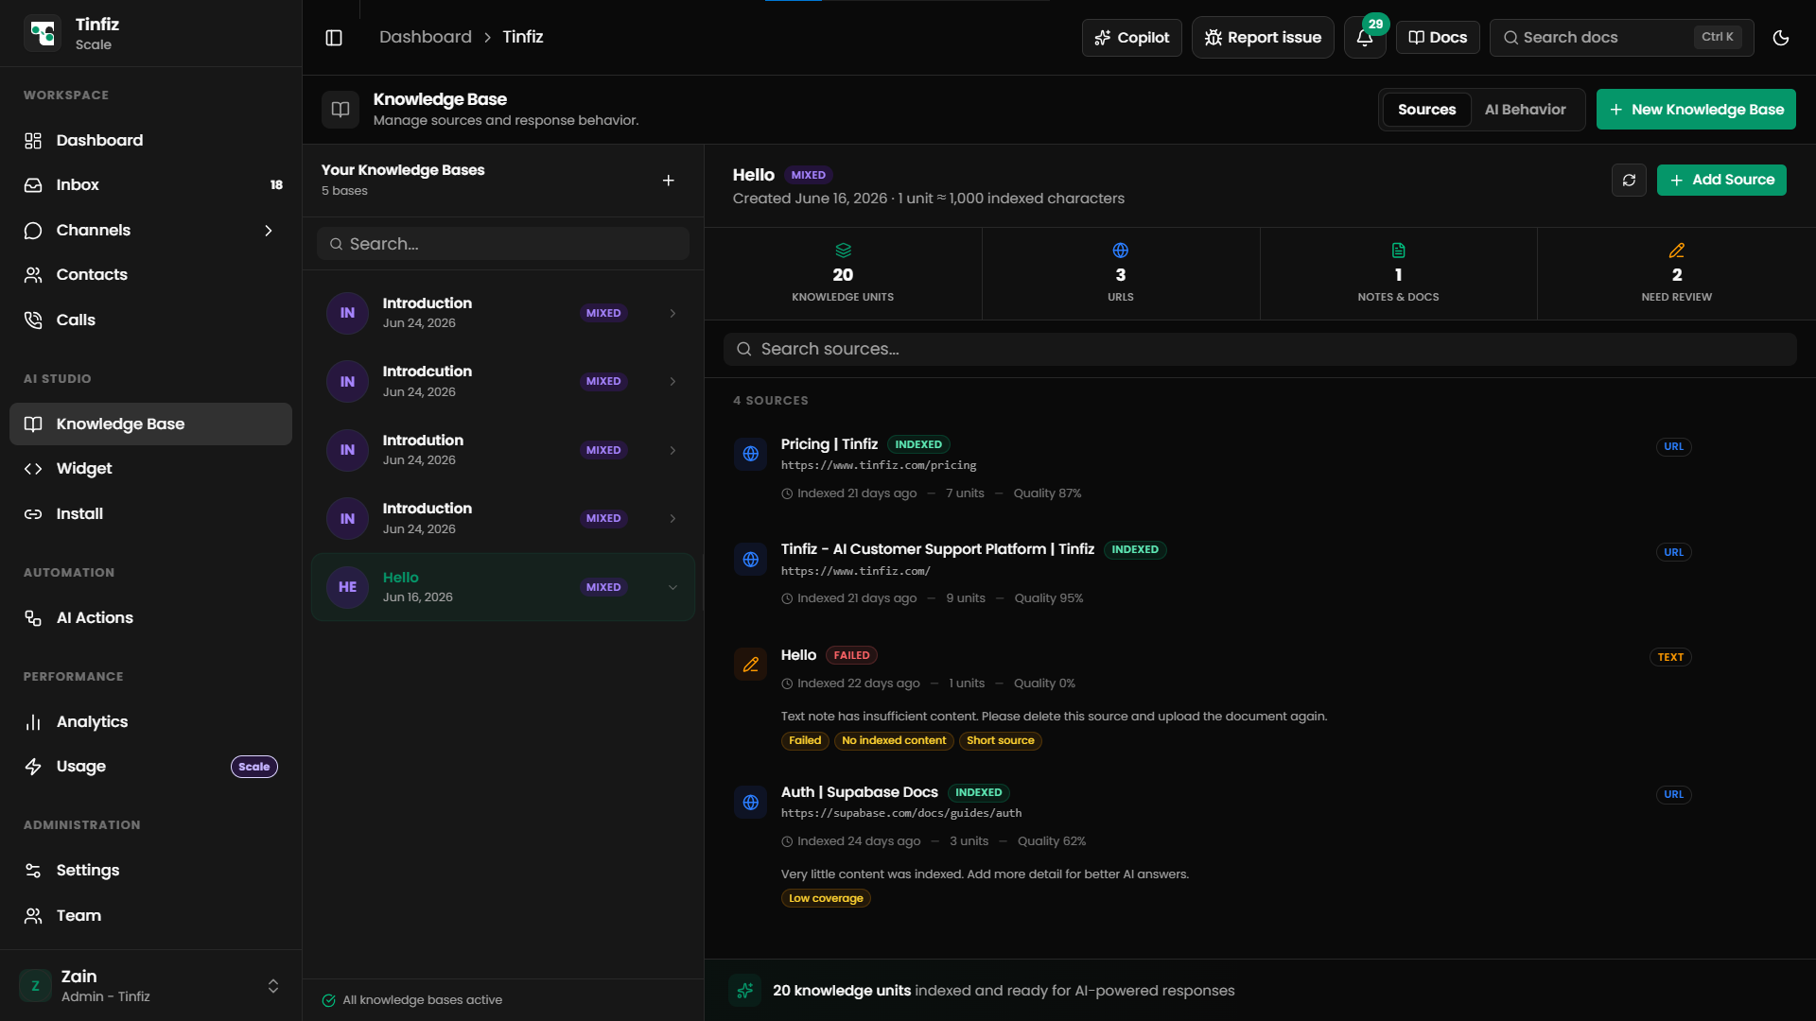Screen dimensions: 1816x1021
Task: Select Knowledge Base in sidebar
Action: [151, 424]
